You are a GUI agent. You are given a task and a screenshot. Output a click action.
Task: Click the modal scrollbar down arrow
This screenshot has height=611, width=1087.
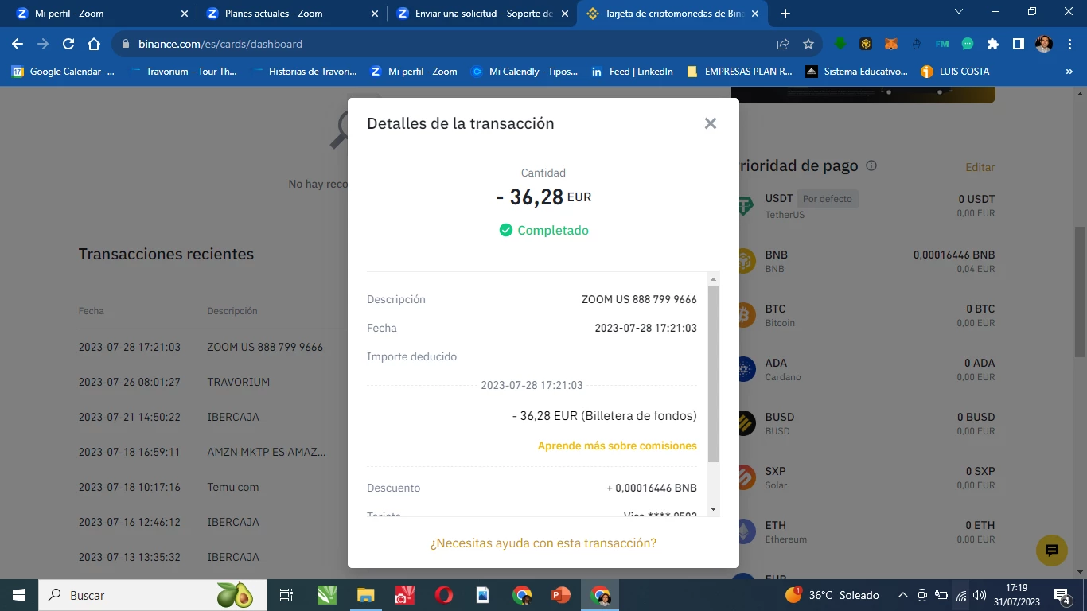[x=713, y=509]
